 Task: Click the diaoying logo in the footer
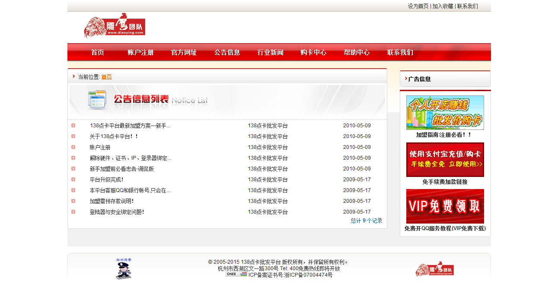point(434,269)
